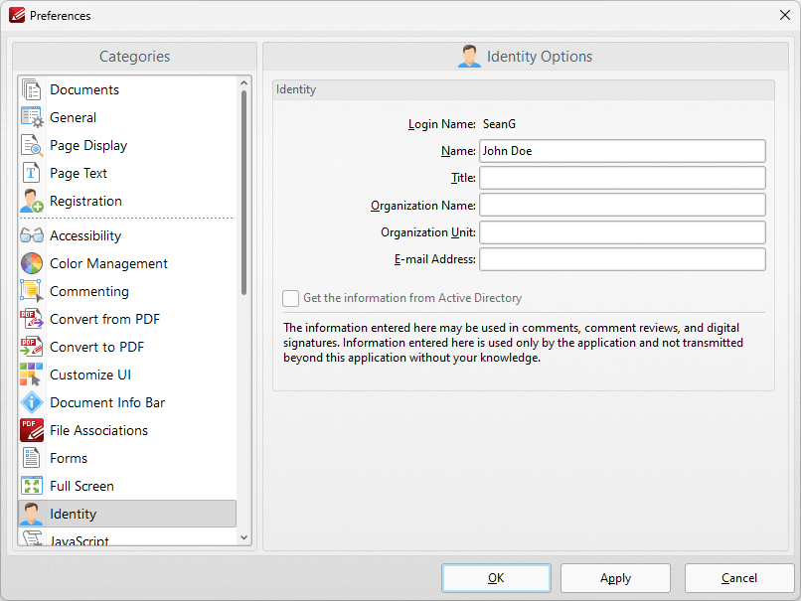
Task: Click the Color Management wheel icon
Action: point(31,263)
